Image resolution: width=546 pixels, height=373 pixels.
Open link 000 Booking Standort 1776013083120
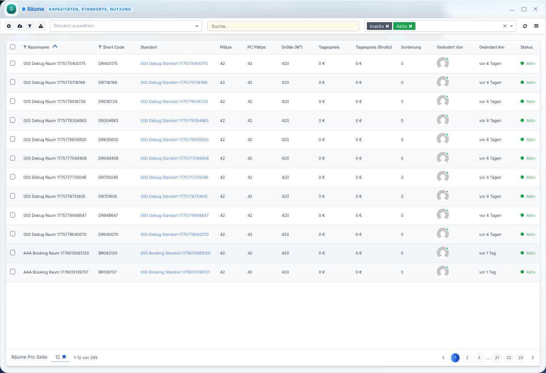(175, 253)
